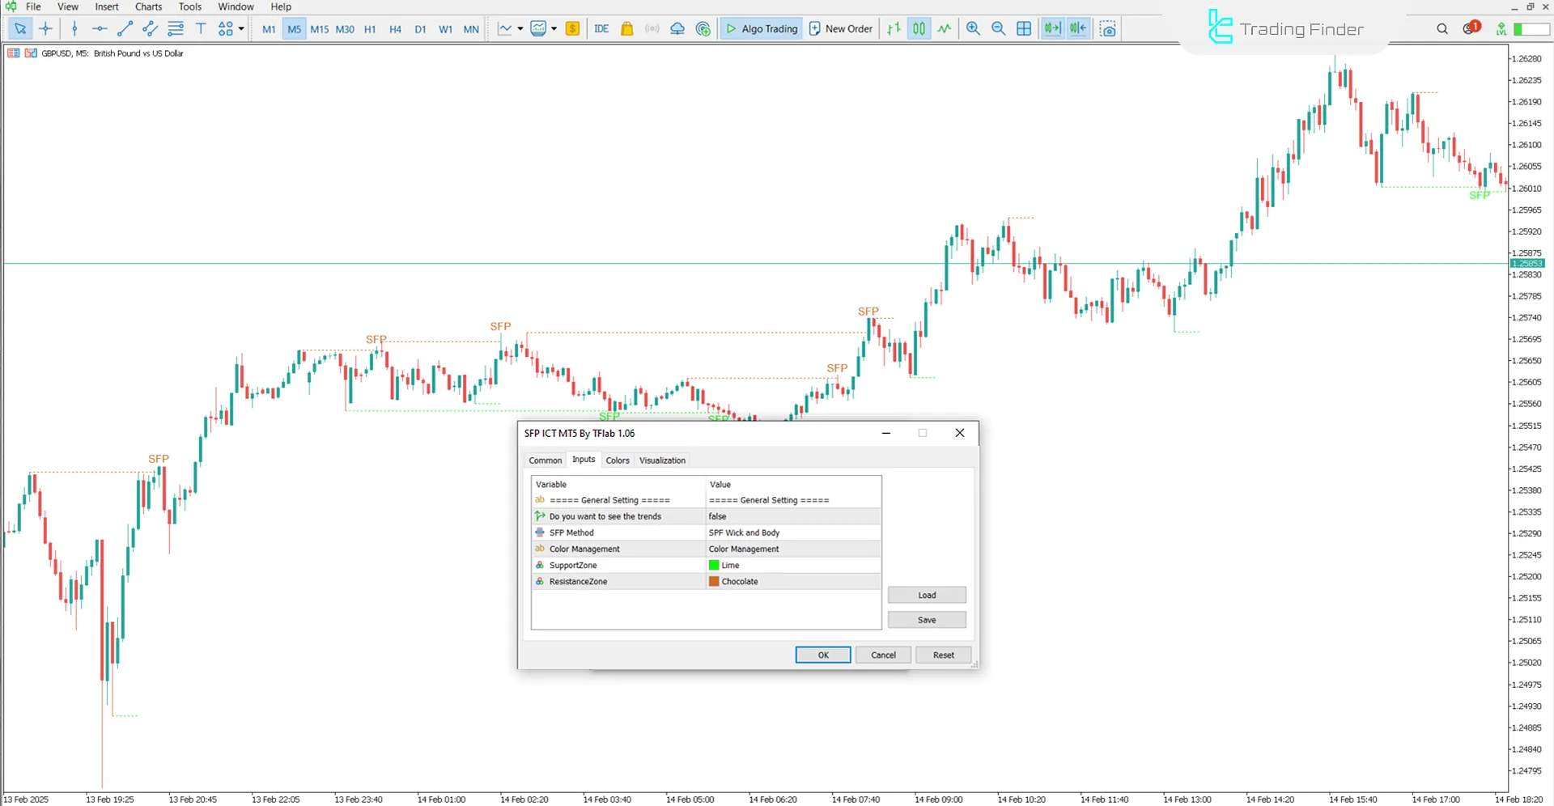Pick the trendline drawing tool
Screen dimensions: 1554x806
click(125, 29)
